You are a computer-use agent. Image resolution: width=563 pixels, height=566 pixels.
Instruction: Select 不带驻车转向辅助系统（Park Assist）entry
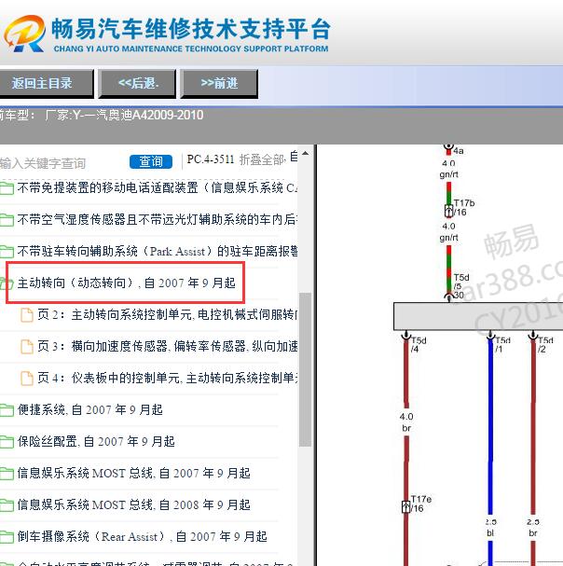pyautogui.click(x=158, y=251)
